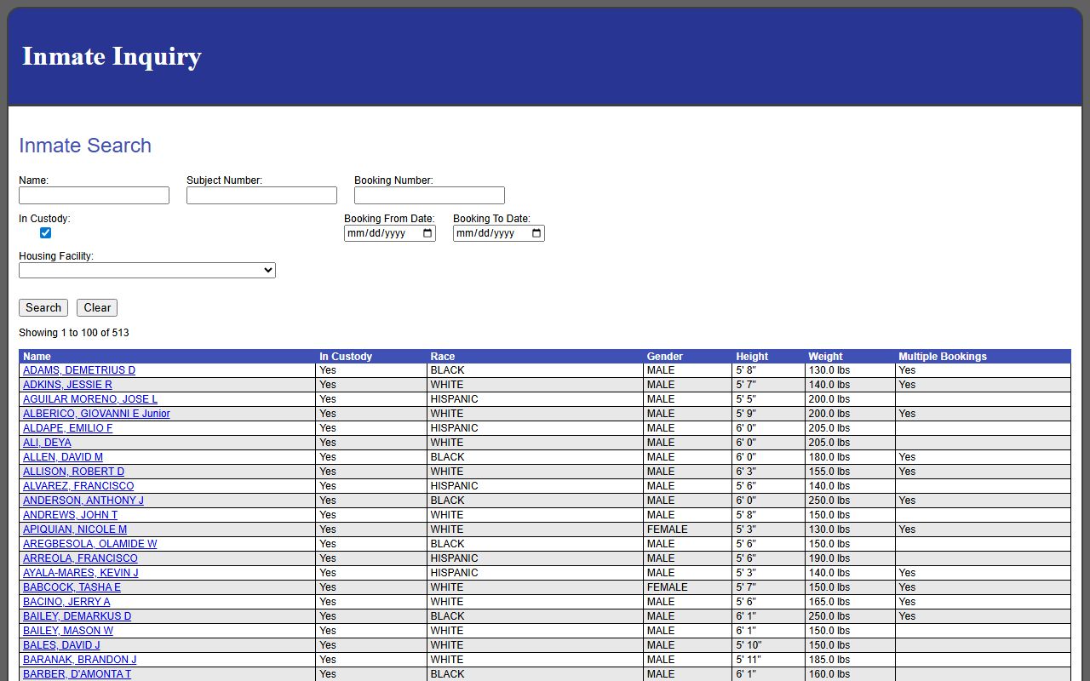Image resolution: width=1090 pixels, height=681 pixels.
Task: Open ALVAREZ, FRANCISCO inmate link
Action: click(x=78, y=486)
